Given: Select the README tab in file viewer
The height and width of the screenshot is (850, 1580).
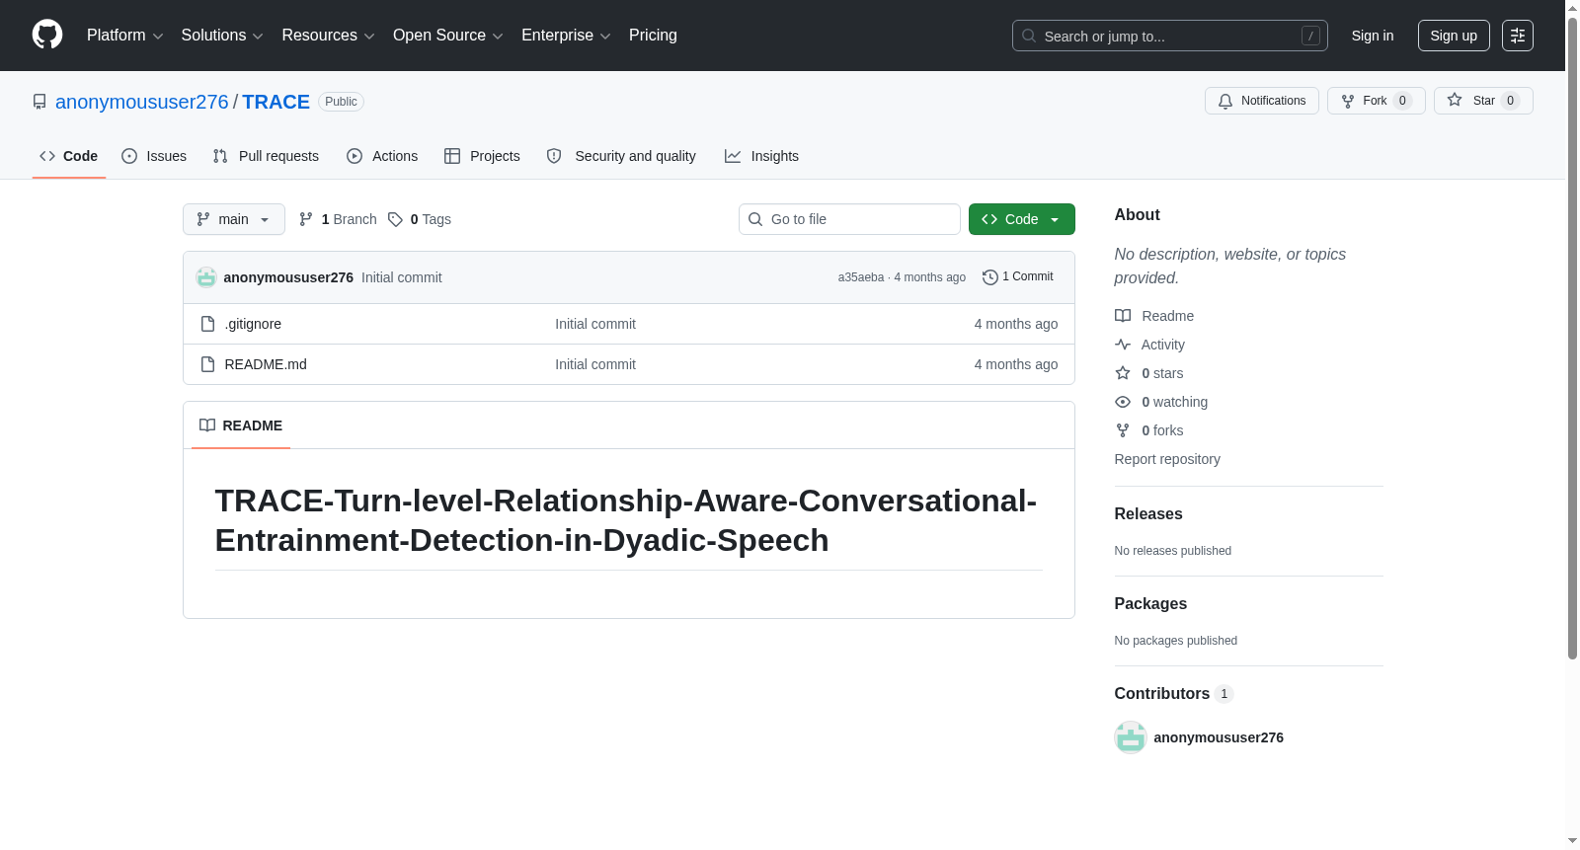Looking at the screenshot, I should 241,425.
